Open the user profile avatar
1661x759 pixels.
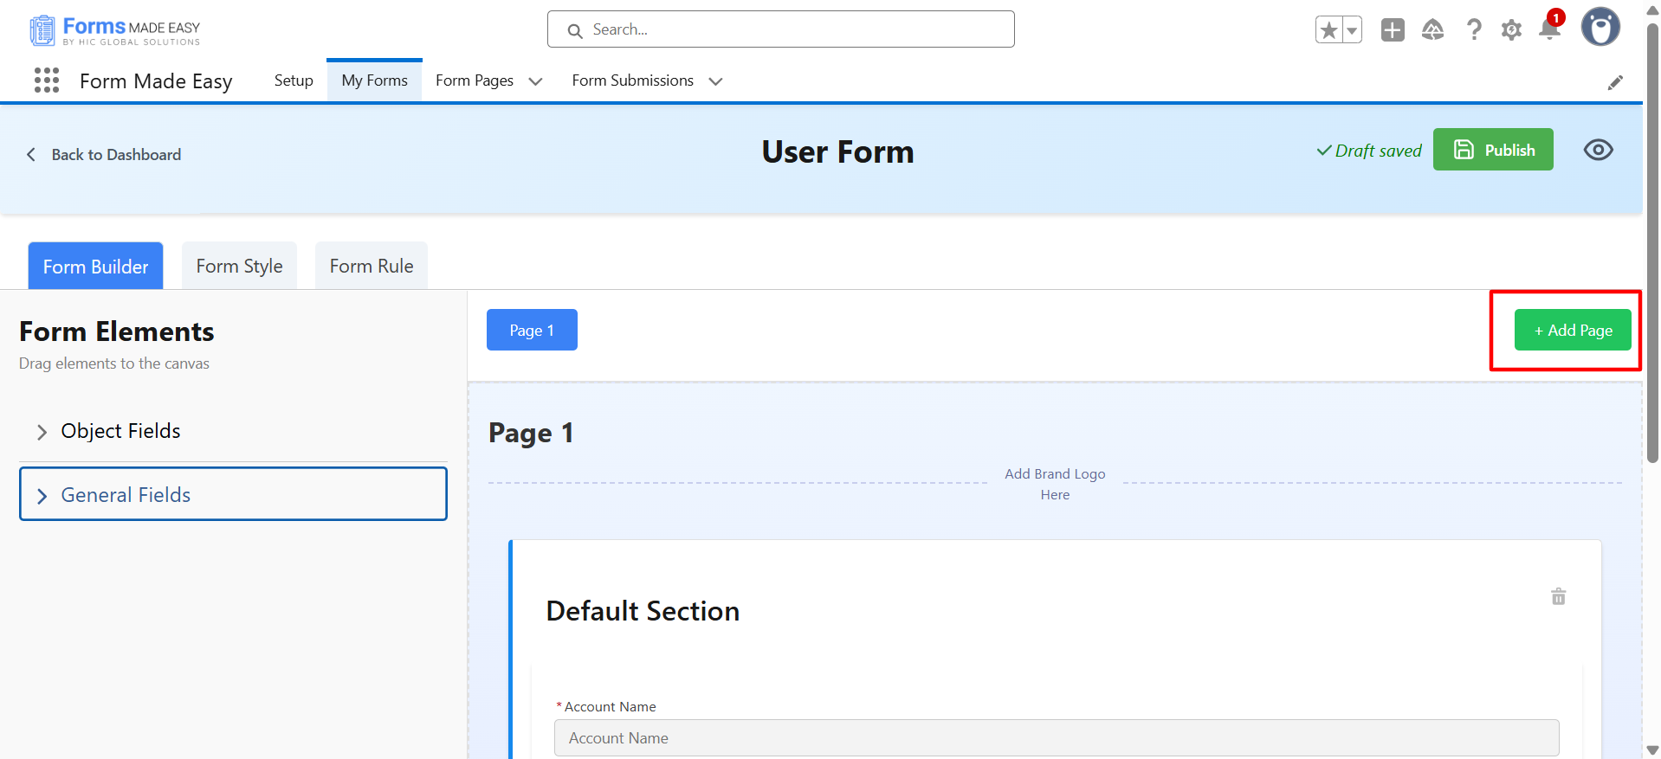pyautogui.click(x=1600, y=28)
